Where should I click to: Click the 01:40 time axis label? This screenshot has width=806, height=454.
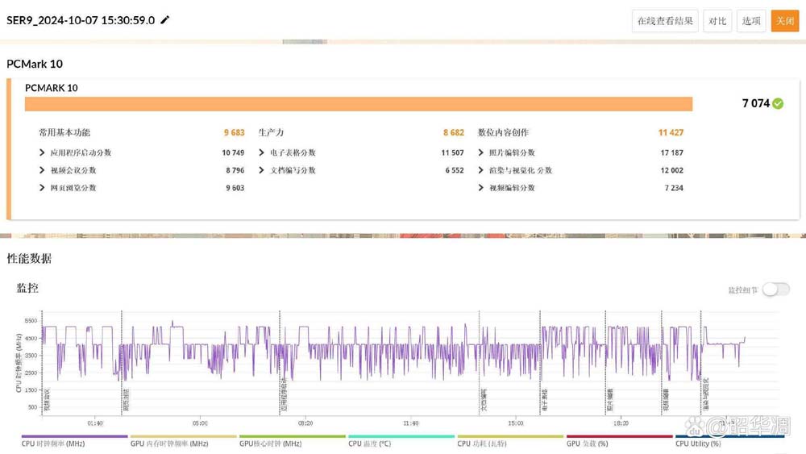point(95,423)
